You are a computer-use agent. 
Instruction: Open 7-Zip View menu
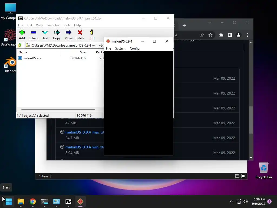point(39,25)
